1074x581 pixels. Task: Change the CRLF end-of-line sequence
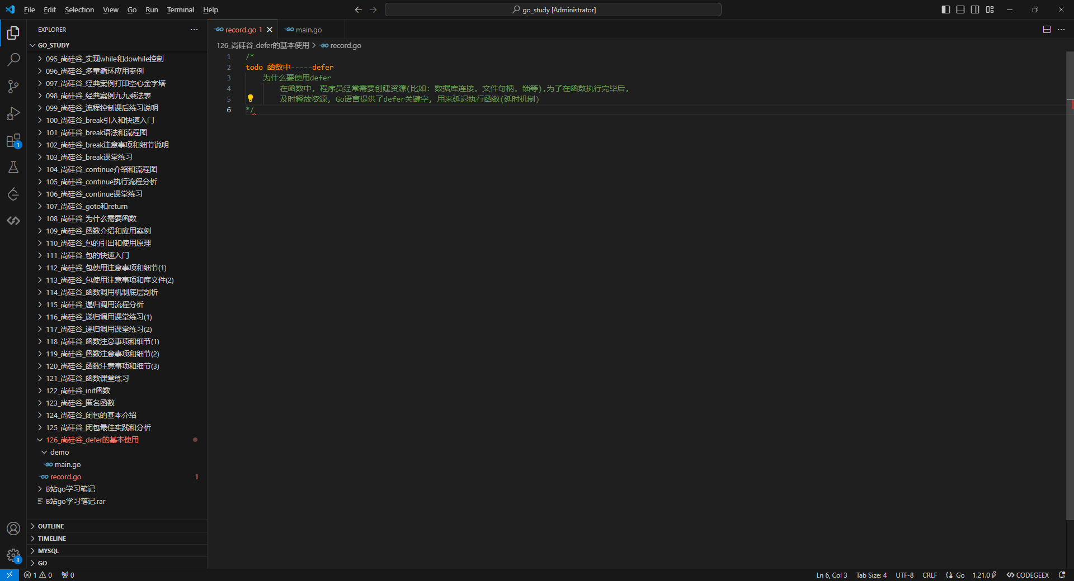pyautogui.click(x=930, y=575)
